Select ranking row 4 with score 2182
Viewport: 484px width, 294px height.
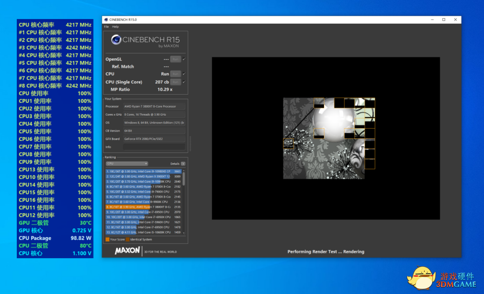[144, 187]
